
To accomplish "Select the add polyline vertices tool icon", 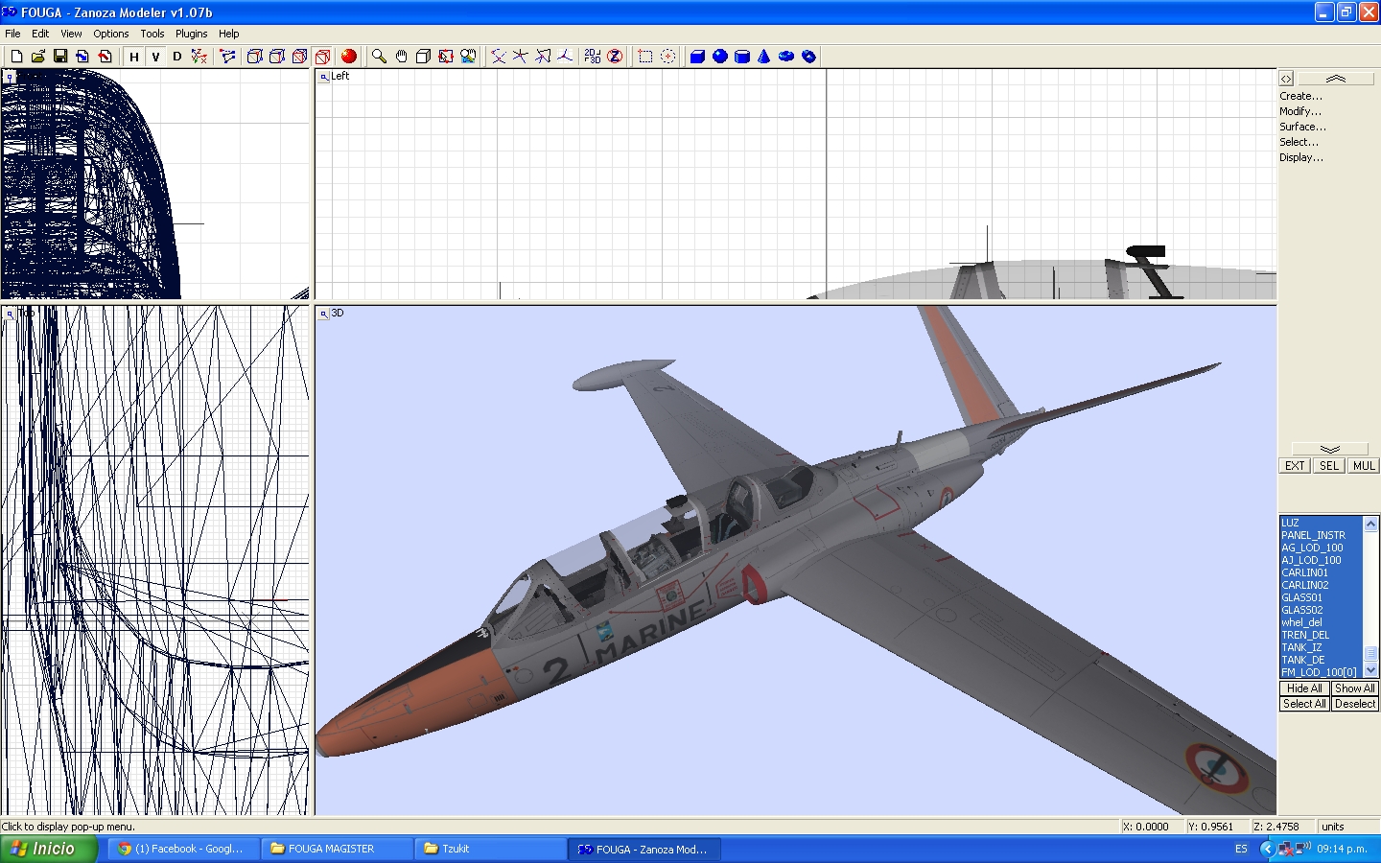I will coord(498,57).
